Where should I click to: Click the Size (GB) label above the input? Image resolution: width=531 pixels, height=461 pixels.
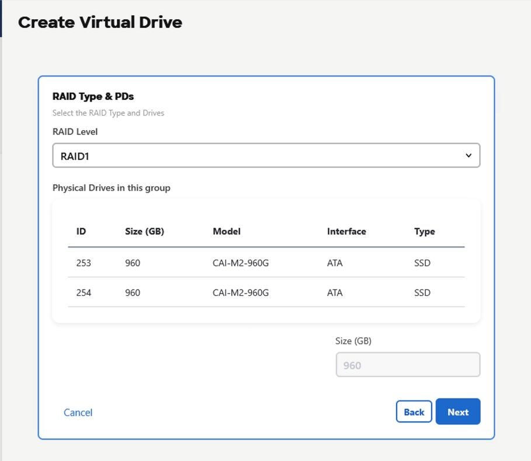(x=353, y=341)
